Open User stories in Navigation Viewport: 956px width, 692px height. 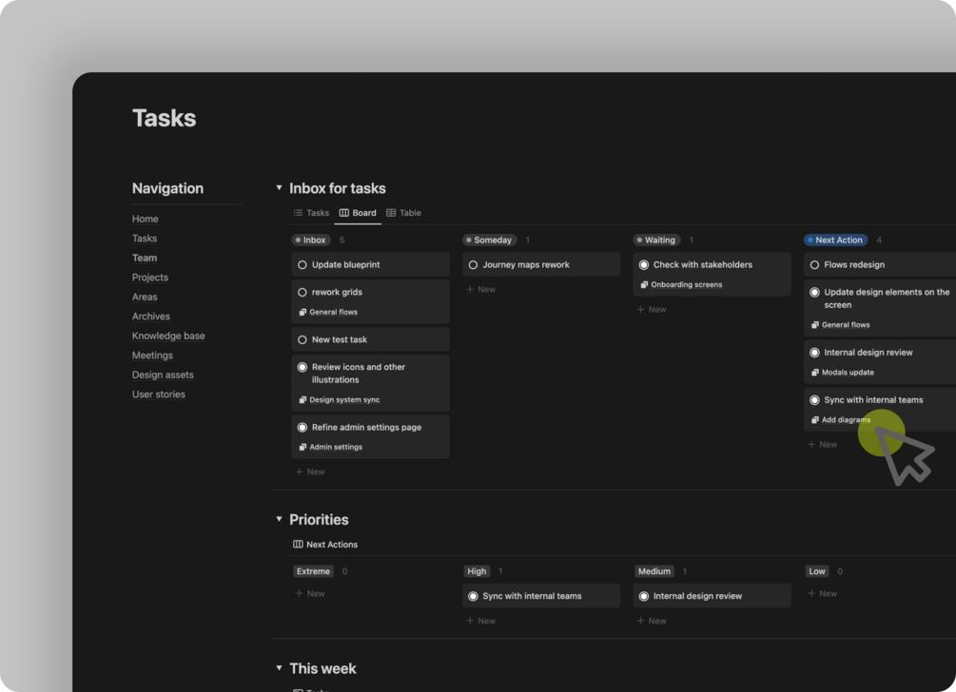pos(159,394)
